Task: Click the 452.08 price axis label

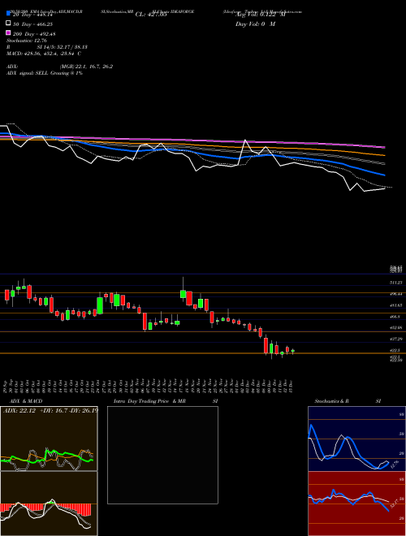Action: point(395,328)
